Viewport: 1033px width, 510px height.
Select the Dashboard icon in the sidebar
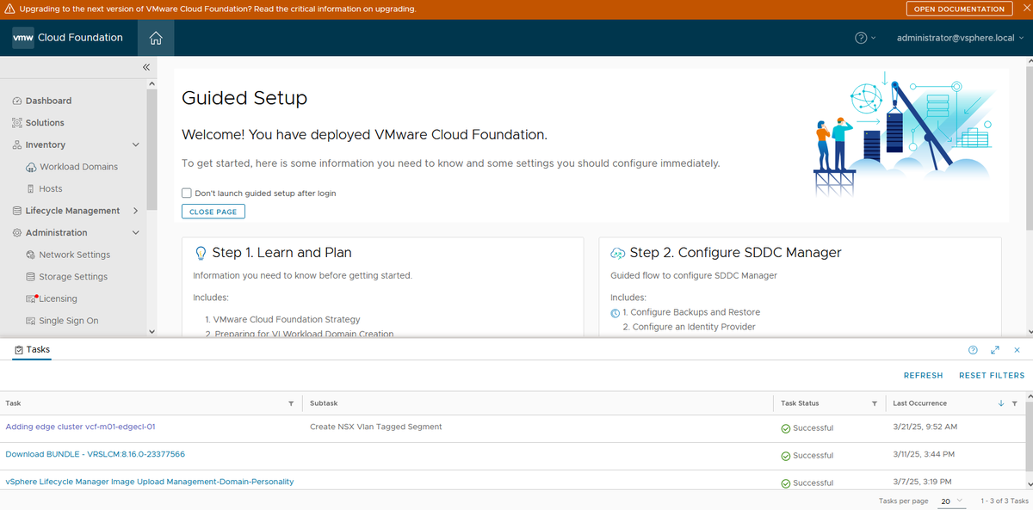[x=17, y=101]
